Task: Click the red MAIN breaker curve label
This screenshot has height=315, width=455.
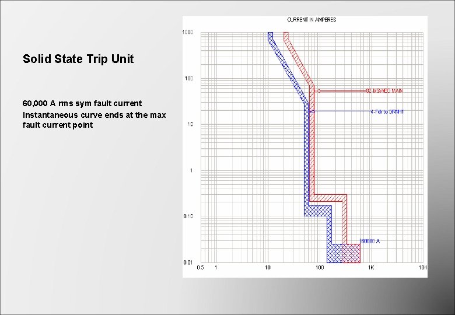Action: click(x=384, y=91)
